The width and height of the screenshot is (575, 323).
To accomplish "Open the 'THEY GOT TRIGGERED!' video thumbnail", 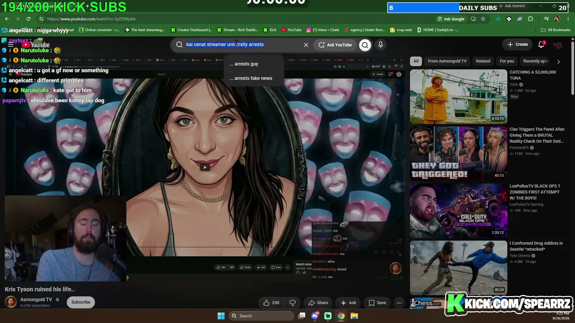I will (458, 153).
